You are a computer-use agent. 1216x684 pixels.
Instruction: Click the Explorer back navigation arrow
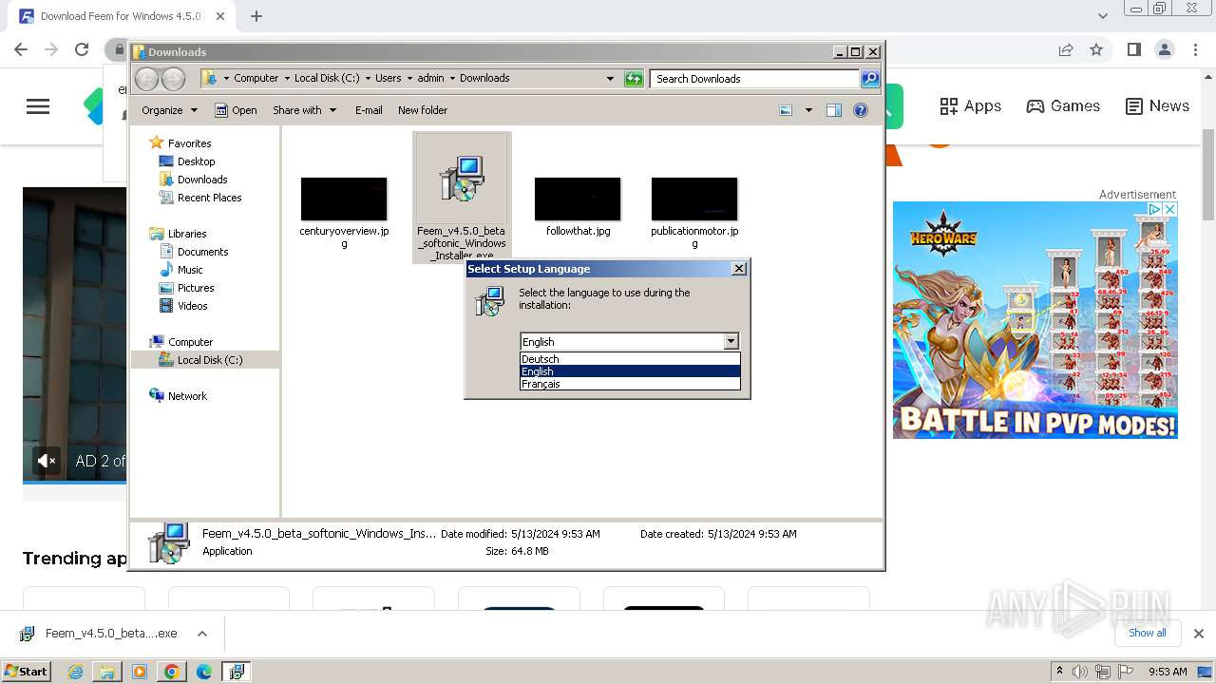[x=146, y=79]
